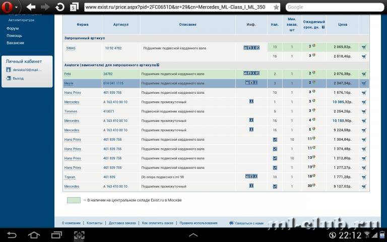Open the Febi brand link

pyautogui.click(x=68, y=74)
